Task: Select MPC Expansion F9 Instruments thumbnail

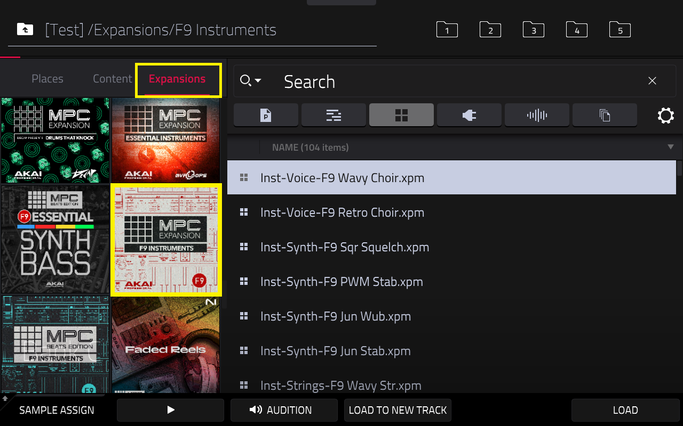Action: [x=165, y=239]
